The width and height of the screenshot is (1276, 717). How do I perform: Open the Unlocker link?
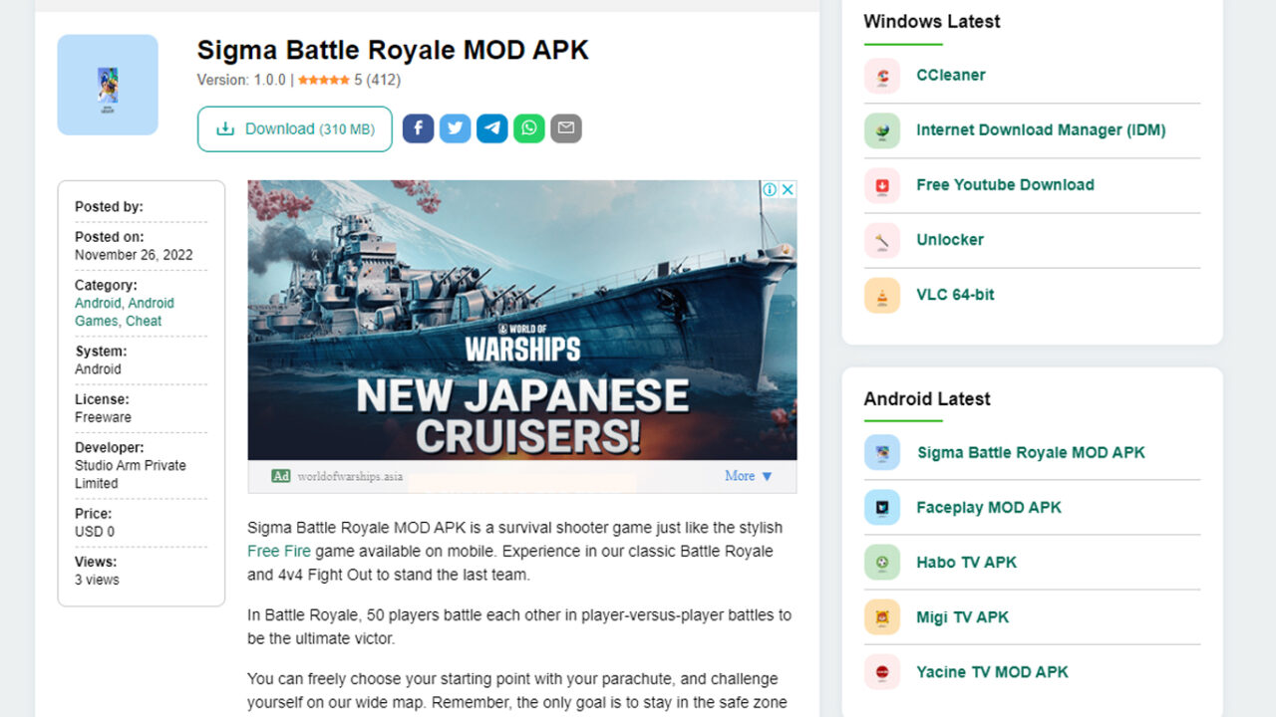pyautogui.click(x=950, y=239)
